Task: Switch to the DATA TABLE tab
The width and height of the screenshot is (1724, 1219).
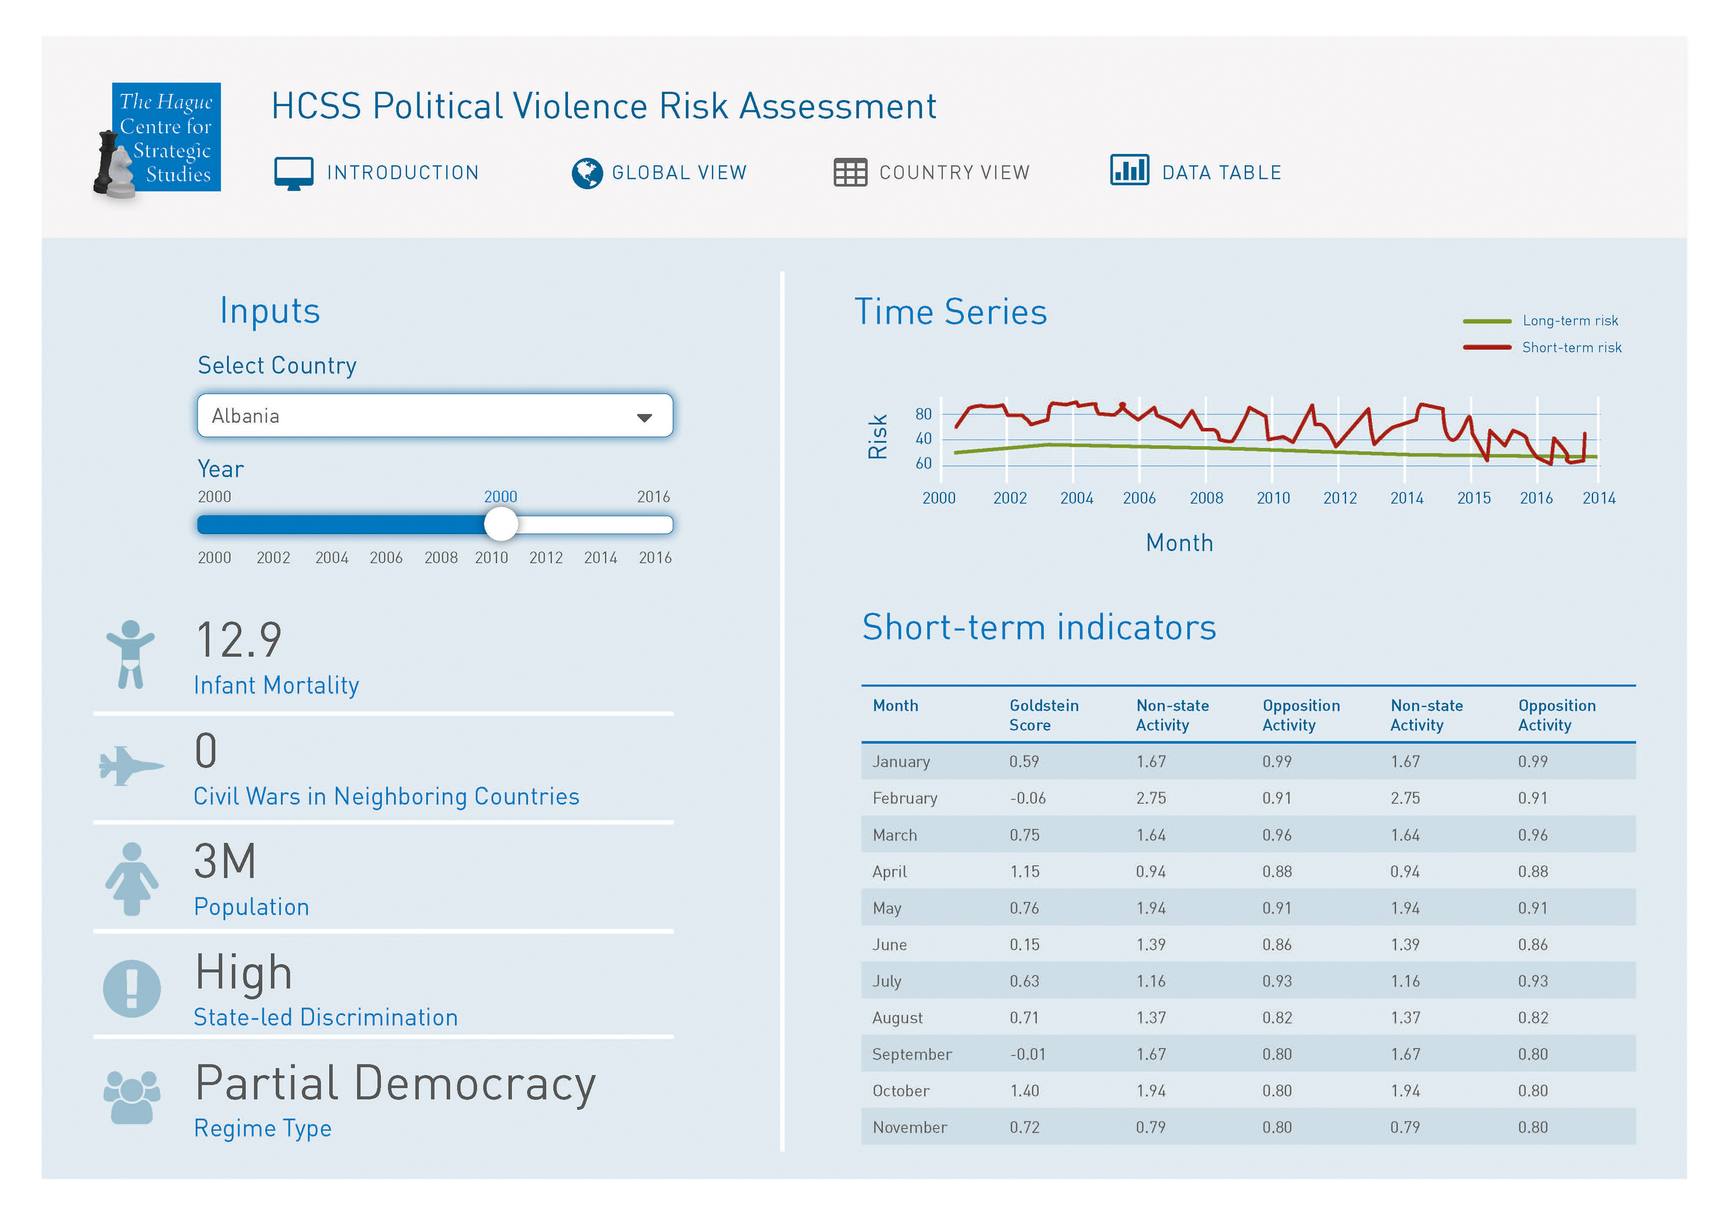Action: [1221, 173]
